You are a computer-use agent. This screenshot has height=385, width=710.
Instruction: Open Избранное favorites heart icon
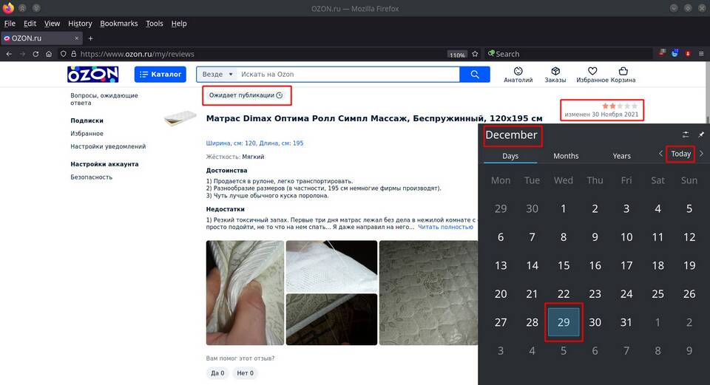click(592, 72)
